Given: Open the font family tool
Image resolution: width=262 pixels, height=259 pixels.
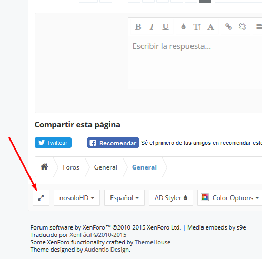Looking at the screenshot, I should [x=210, y=27].
